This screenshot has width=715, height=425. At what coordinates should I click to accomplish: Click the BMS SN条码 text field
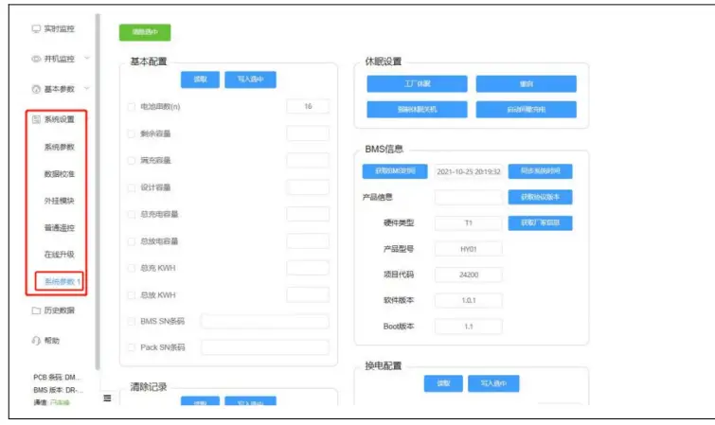click(x=265, y=322)
